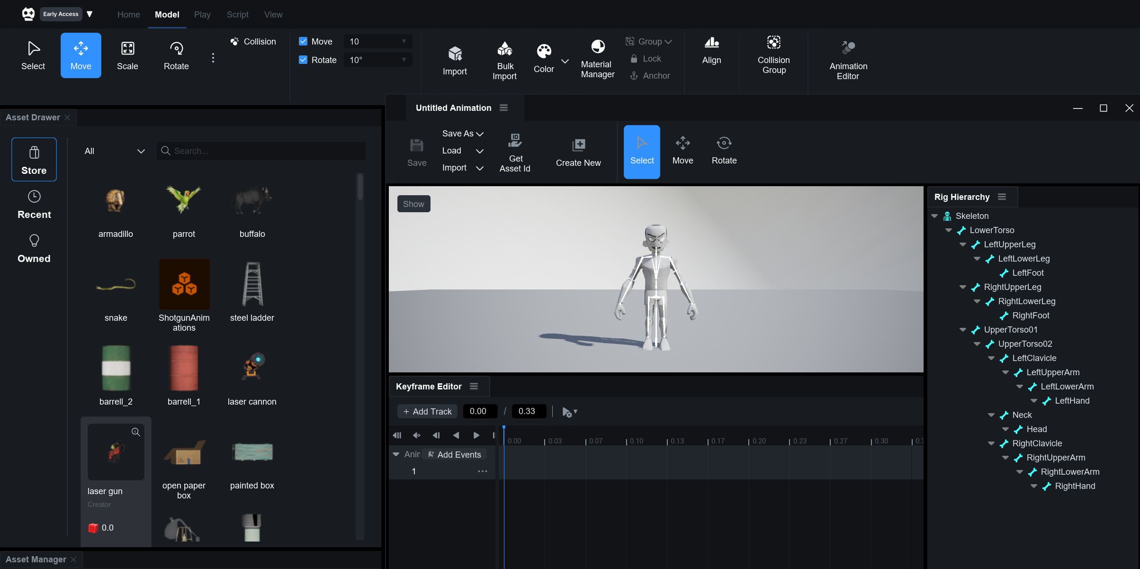Collapse the LowerTorso tree node
The height and width of the screenshot is (569, 1140).
tap(949, 230)
